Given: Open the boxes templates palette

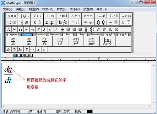Looking at the screenshot, I should tap(126, 22).
